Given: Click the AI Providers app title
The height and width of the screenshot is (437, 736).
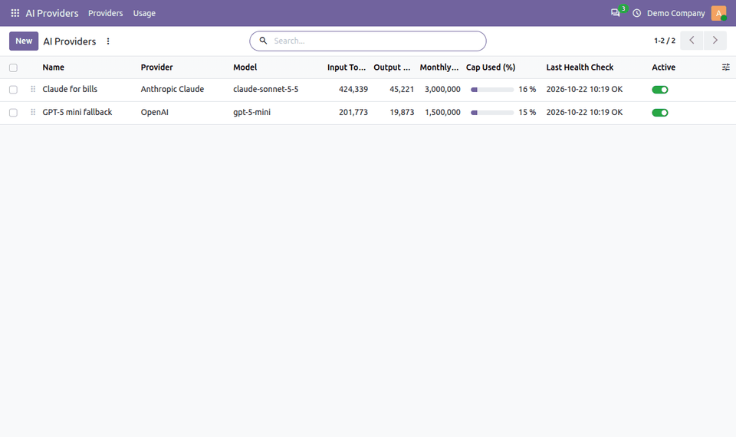Looking at the screenshot, I should click(x=52, y=13).
